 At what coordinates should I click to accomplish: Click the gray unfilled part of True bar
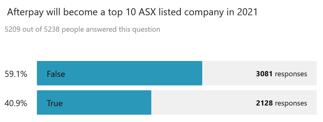click(x=201, y=102)
